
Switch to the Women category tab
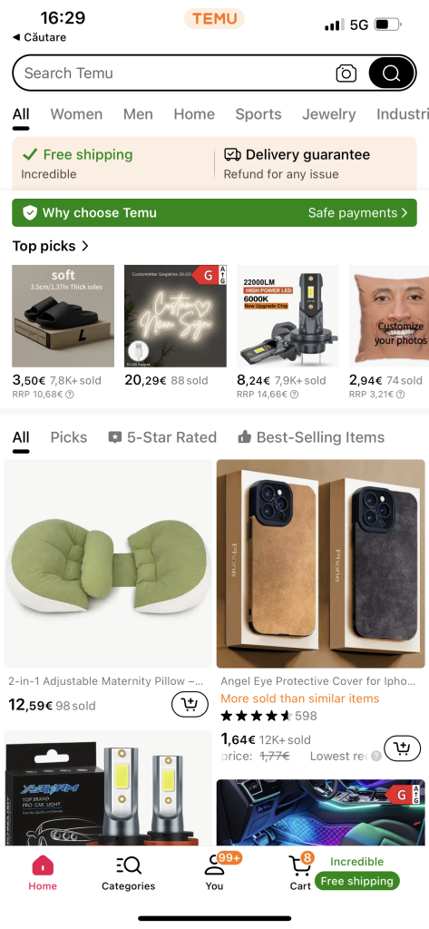76,113
